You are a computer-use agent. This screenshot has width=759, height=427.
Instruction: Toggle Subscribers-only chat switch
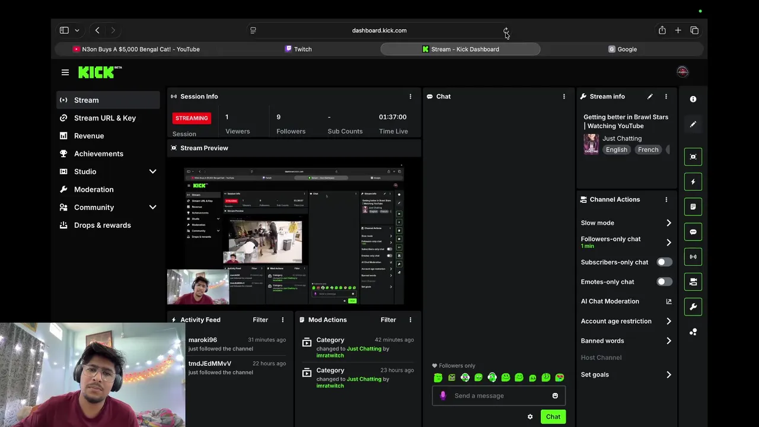pos(664,262)
